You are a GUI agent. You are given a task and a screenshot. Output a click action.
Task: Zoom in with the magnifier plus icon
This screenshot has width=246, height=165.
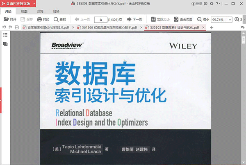point(237,19)
